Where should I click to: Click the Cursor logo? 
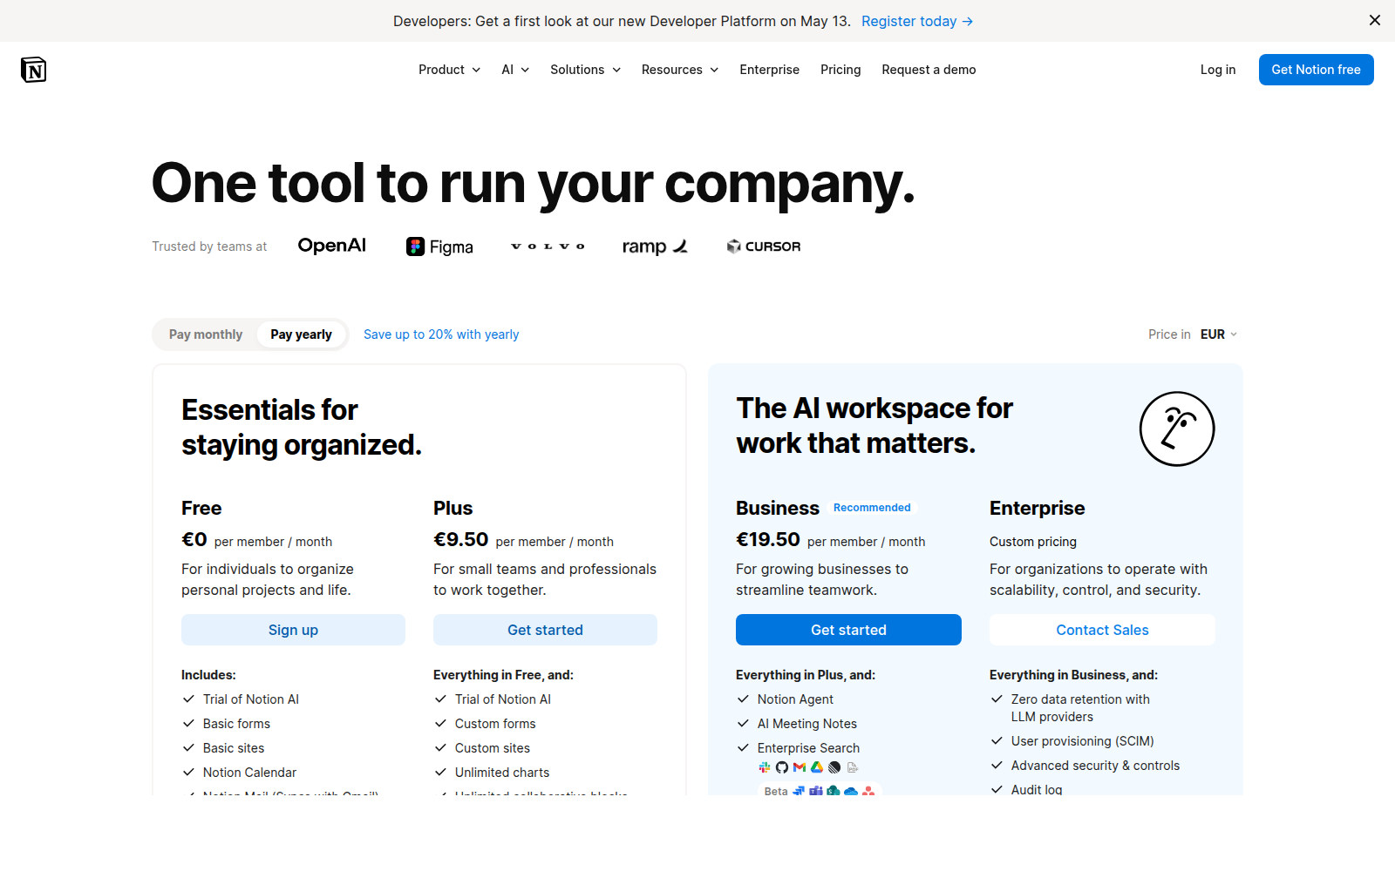(764, 246)
